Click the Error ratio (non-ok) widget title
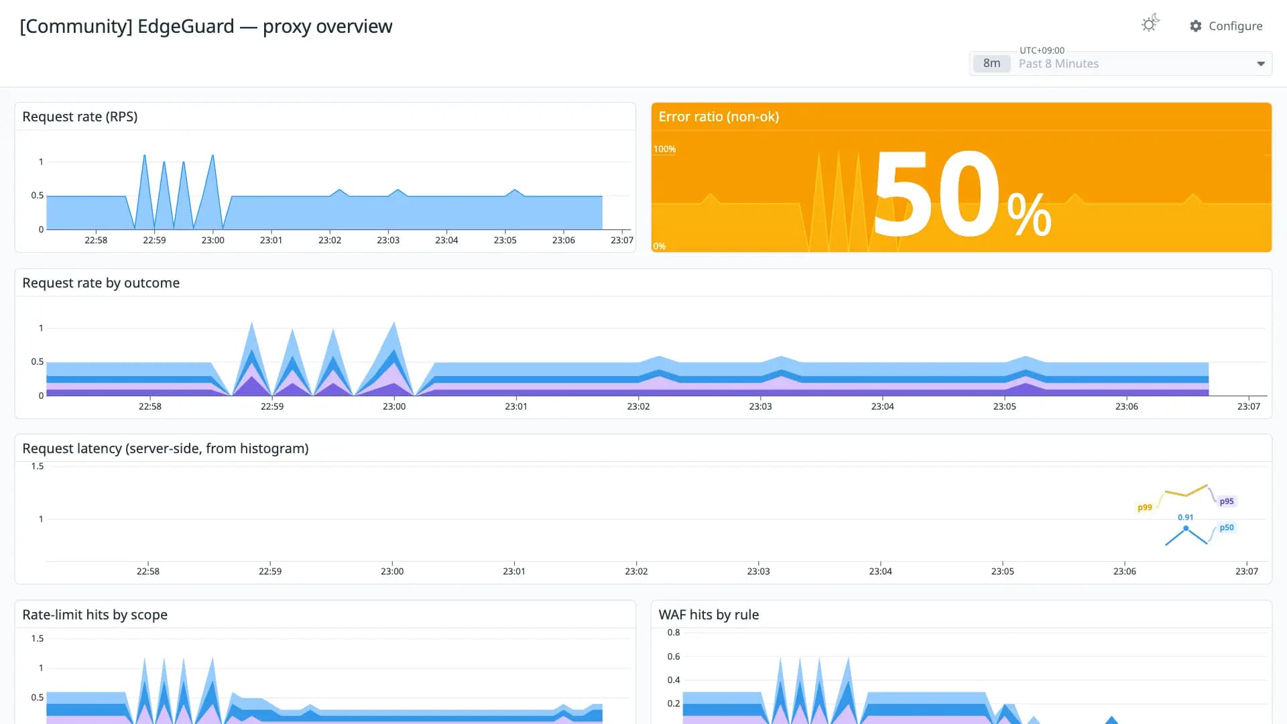The width and height of the screenshot is (1287, 724). coord(719,117)
